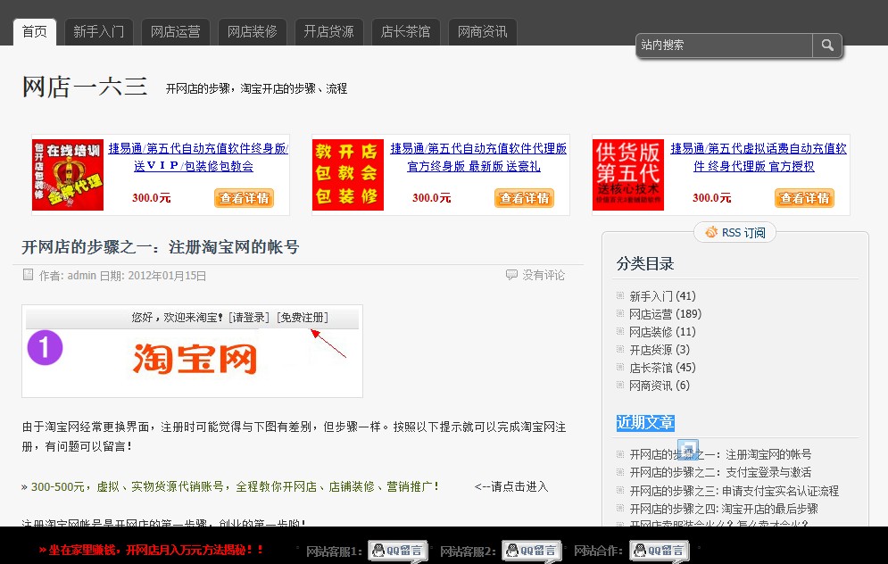Viewport: 888px width, 564px height.
Task: Open the 新手入门 section tab
Action: 98,31
